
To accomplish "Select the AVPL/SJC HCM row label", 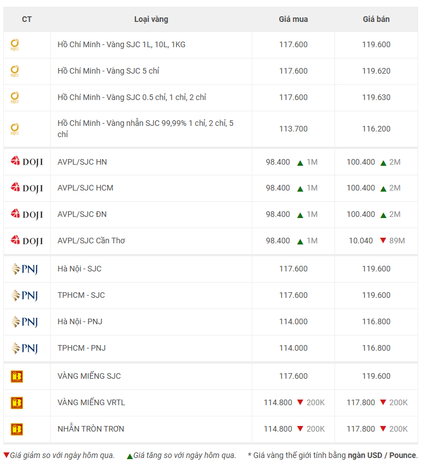I will (85, 188).
